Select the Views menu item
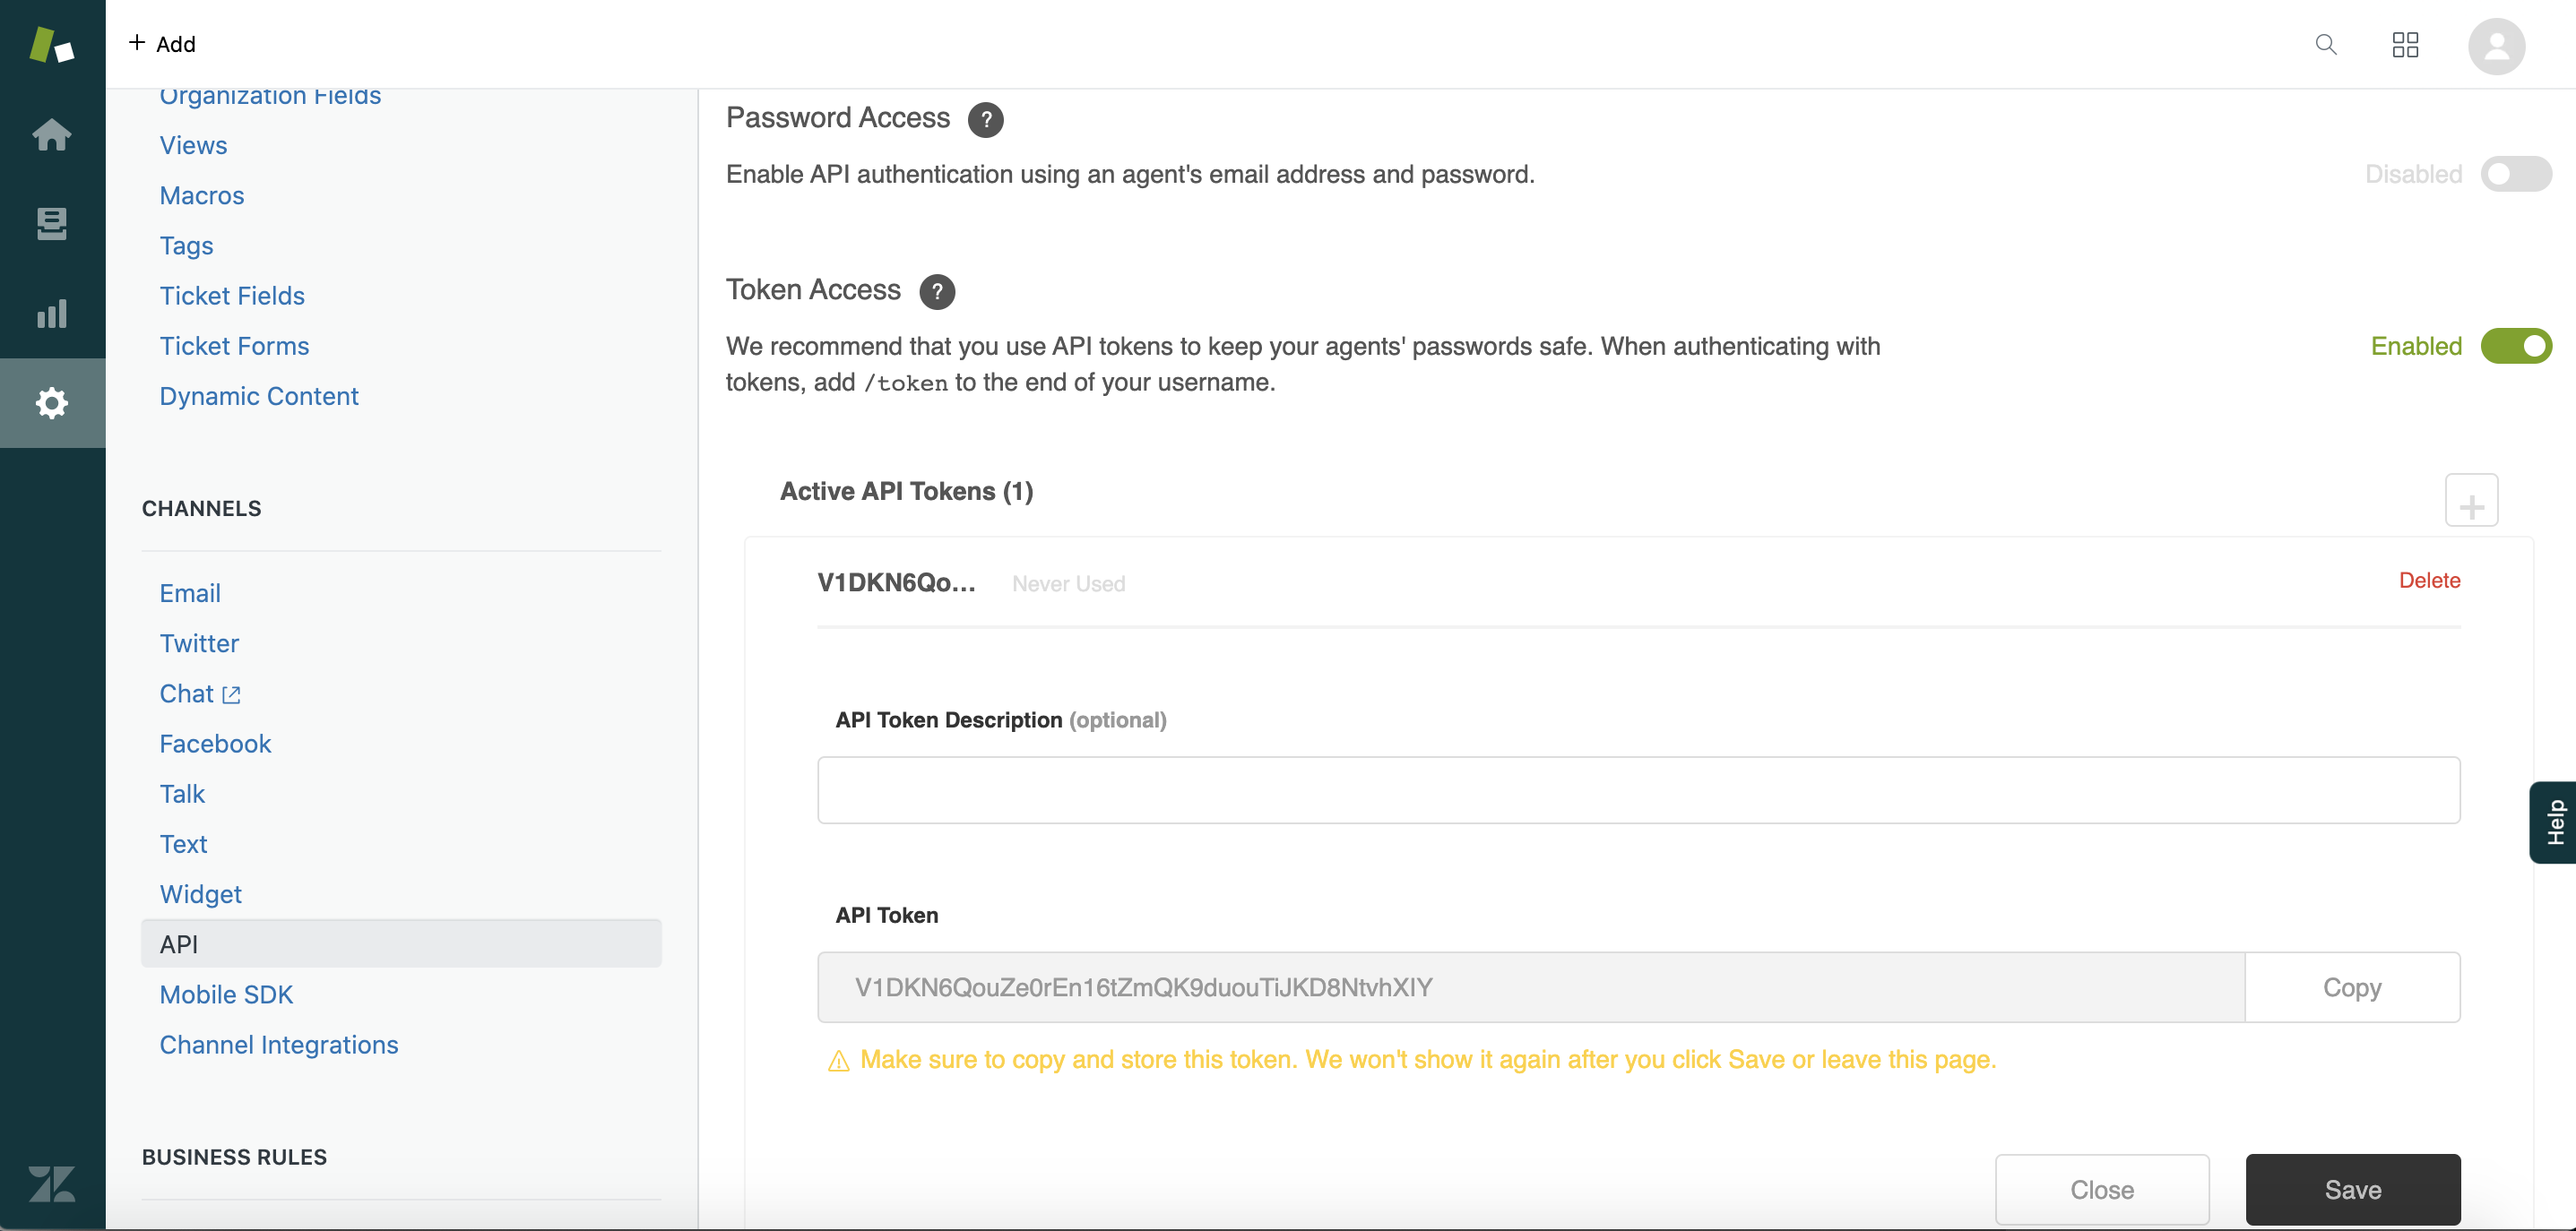 194,142
